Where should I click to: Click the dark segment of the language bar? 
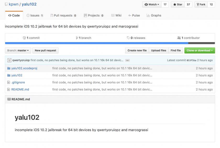tap(201, 43)
